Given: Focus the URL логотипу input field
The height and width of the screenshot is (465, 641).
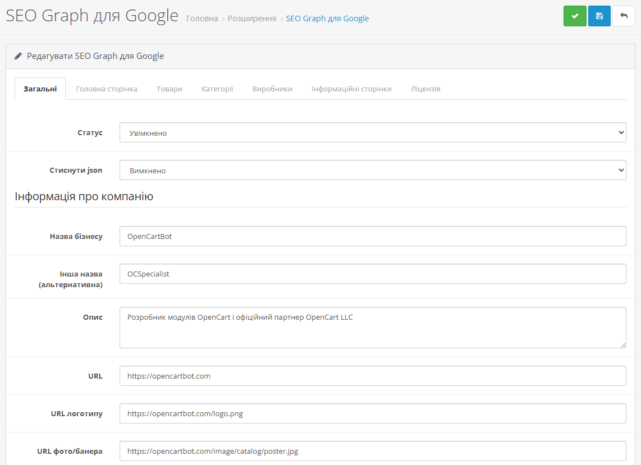Looking at the screenshot, I should [373, 414].
